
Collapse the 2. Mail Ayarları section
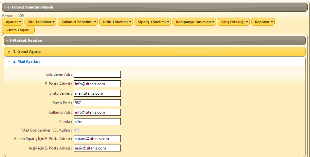click(x=27, y=61)
